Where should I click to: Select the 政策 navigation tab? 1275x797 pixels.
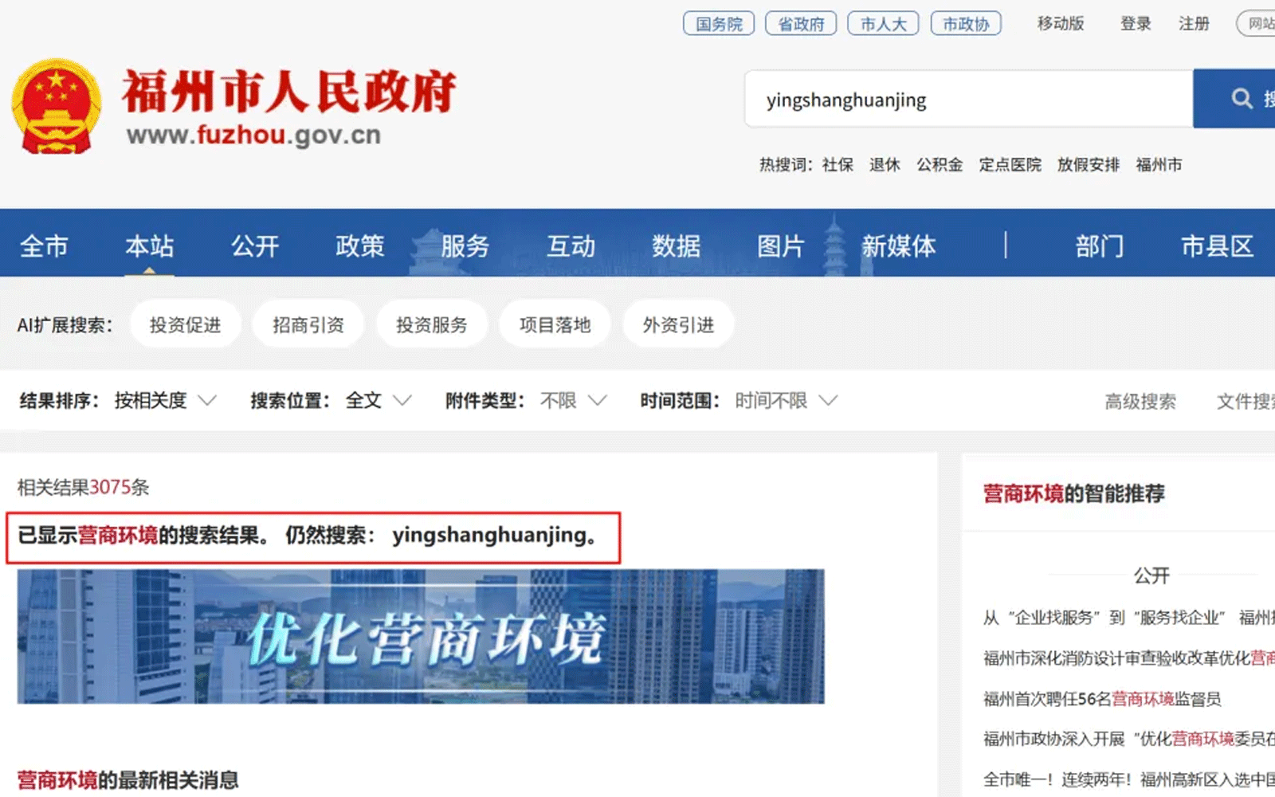pyautogui.click(x=359, y=245)
